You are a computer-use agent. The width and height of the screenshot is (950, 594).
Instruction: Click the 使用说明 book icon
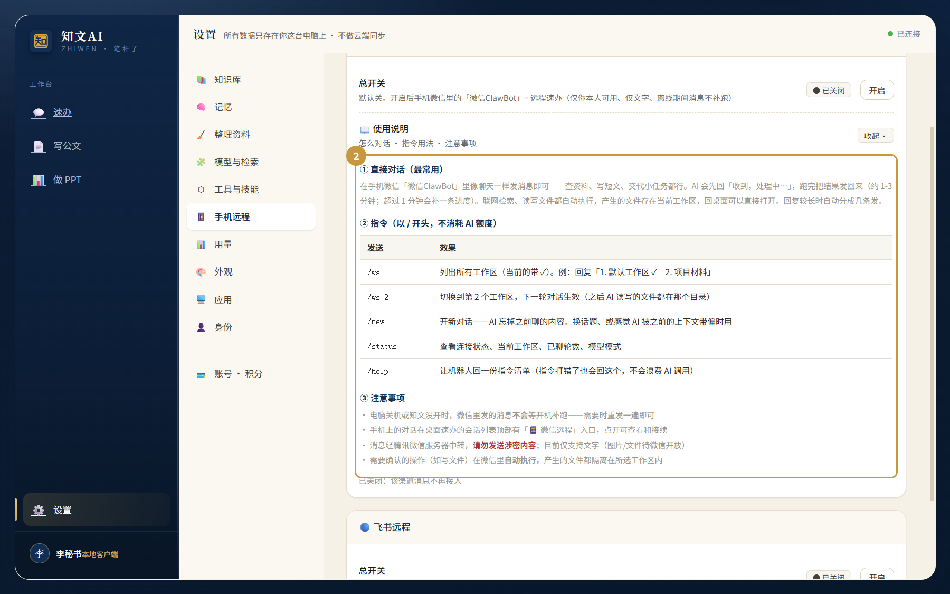(365, 129)
